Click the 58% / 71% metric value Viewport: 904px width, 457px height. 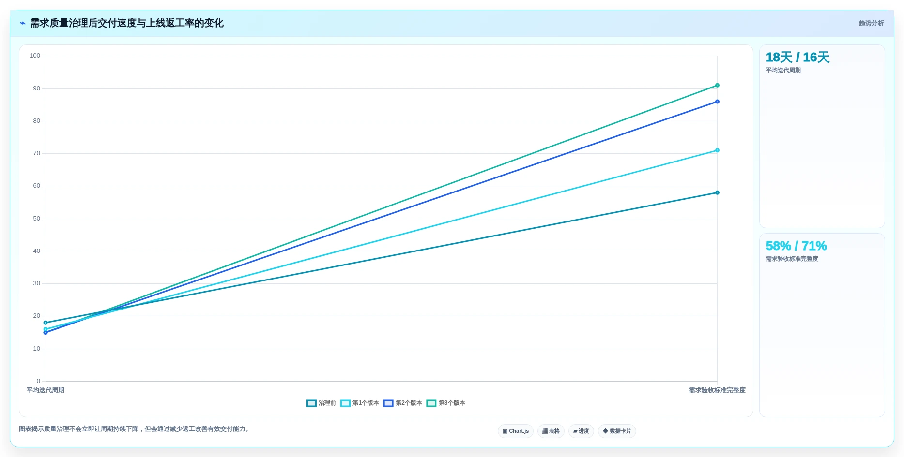coord(796,246)
